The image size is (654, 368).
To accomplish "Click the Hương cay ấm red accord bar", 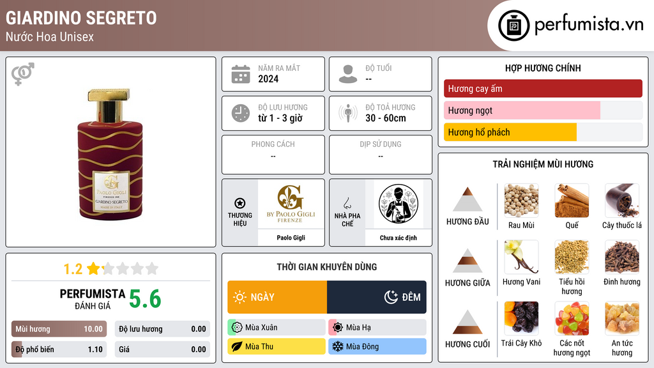I will point(543,88).
